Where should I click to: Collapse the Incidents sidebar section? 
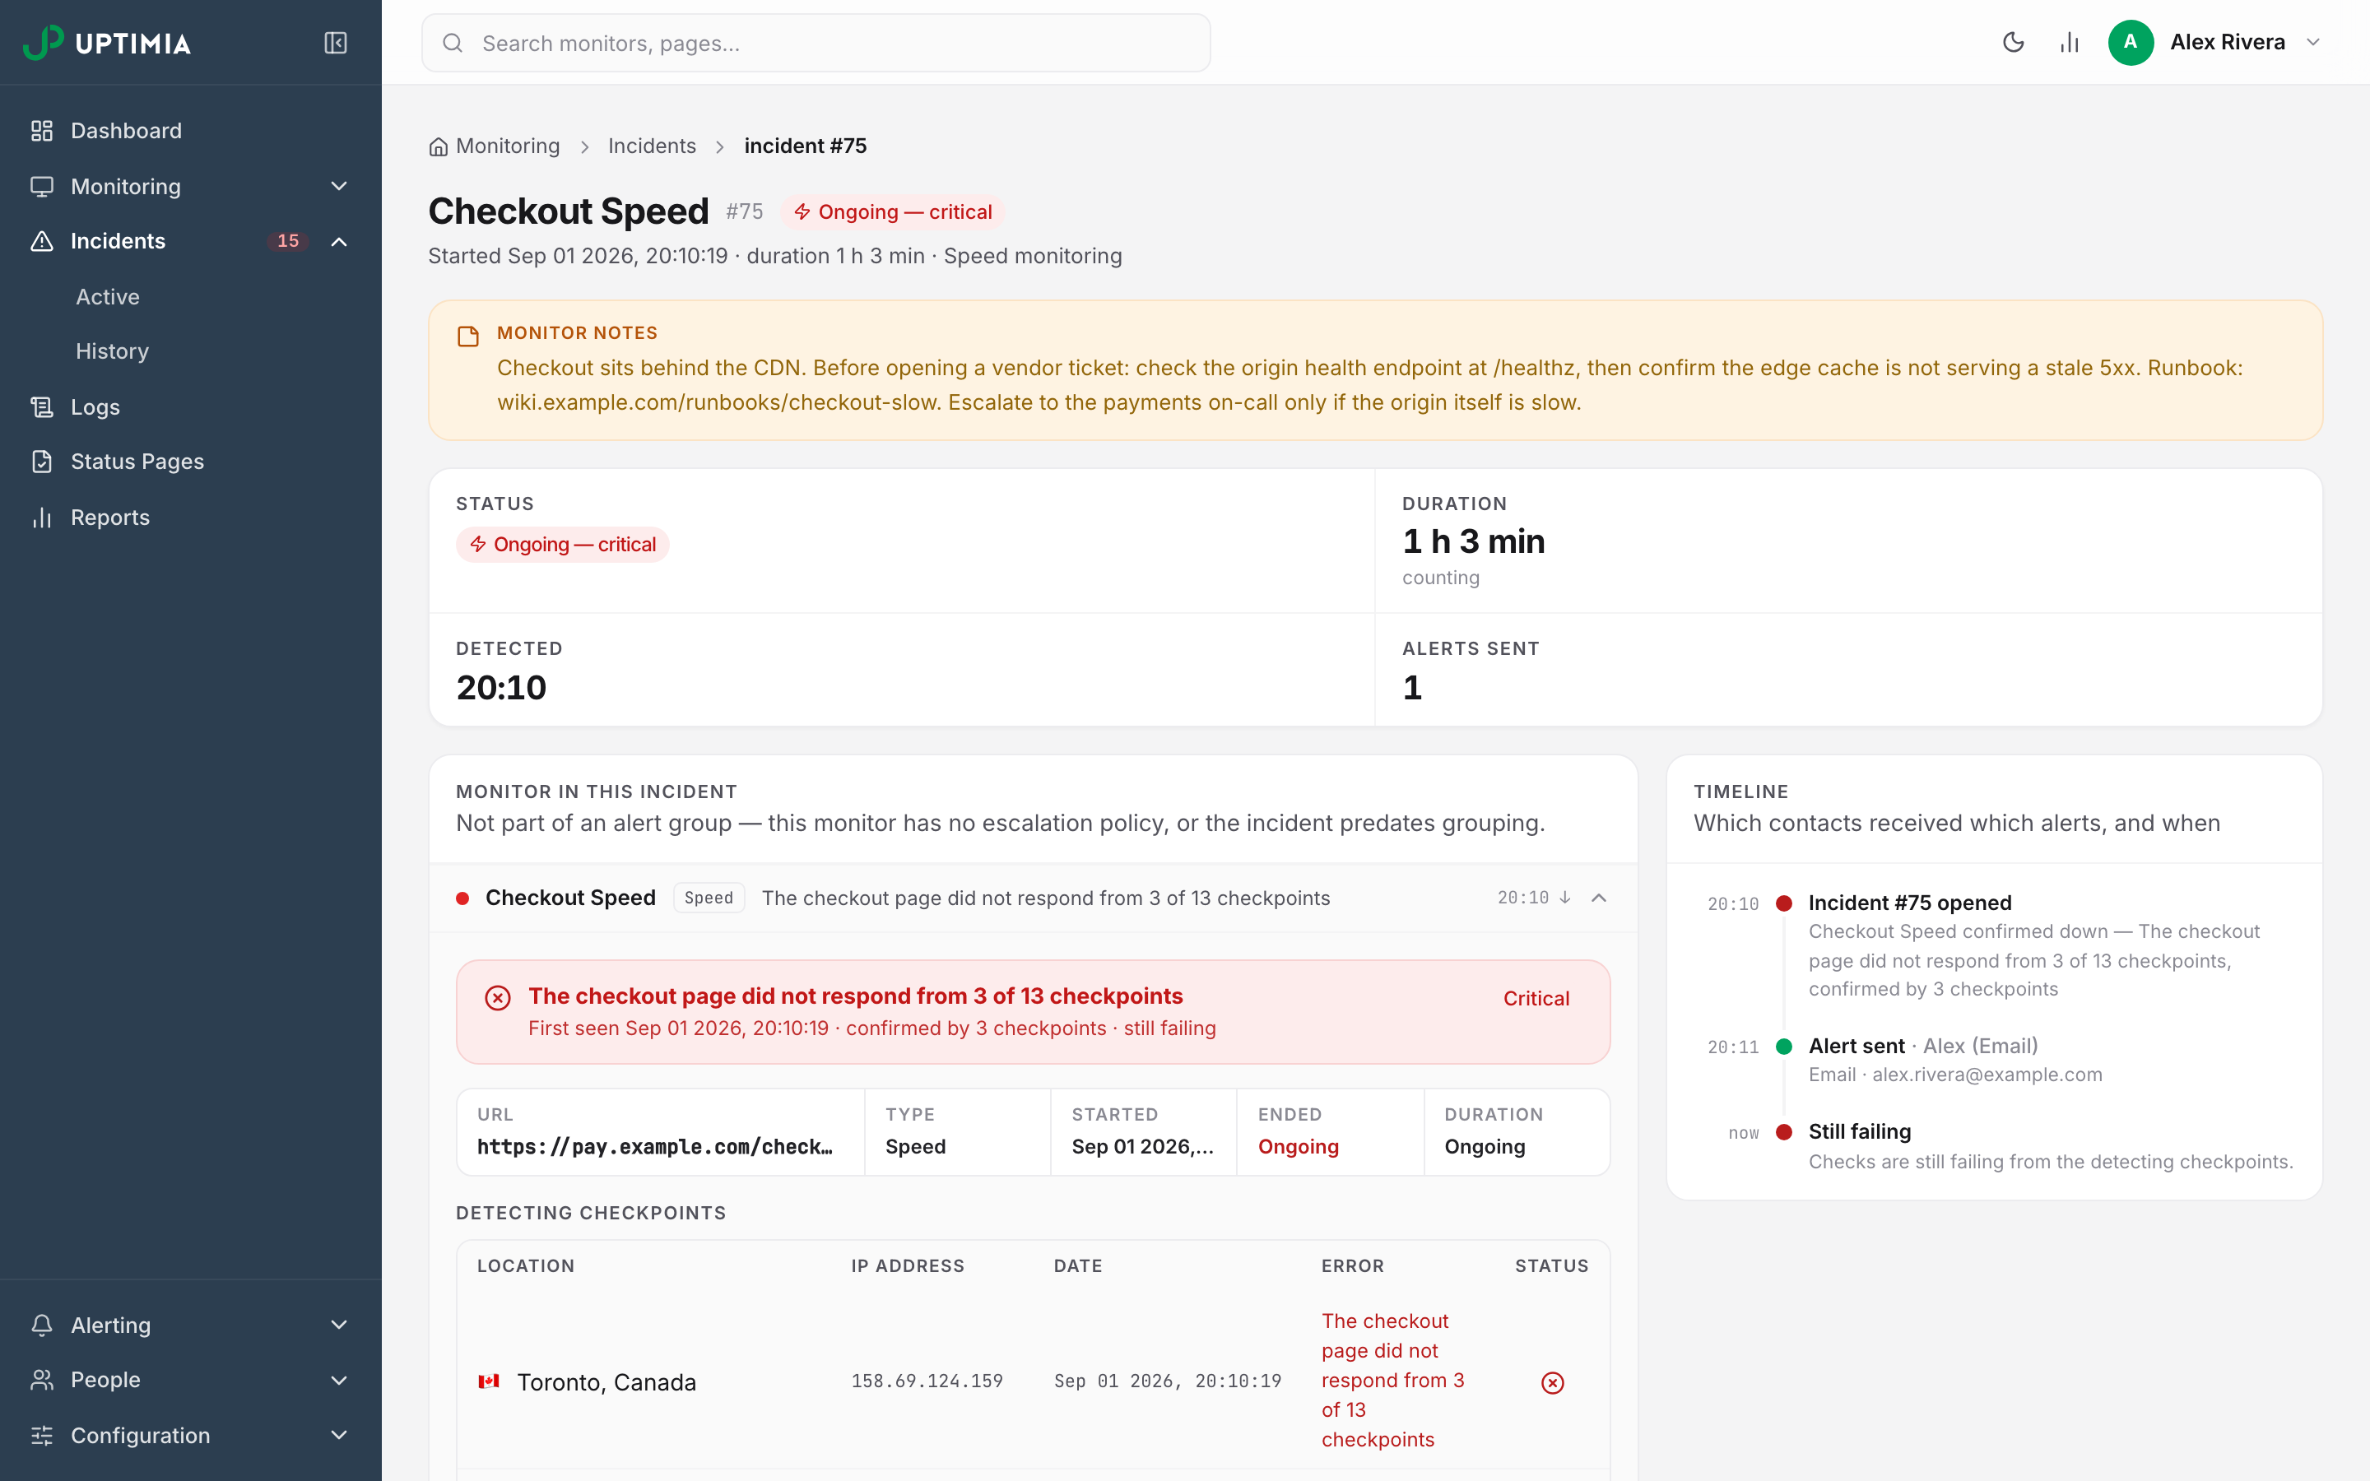pos(339,241)
